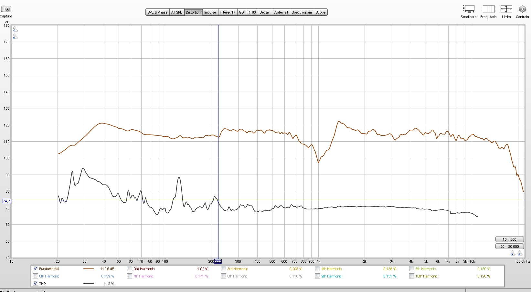Screen dimensions: 531x292
Task: Show the 7th Harmonic trace
Action: tap(130, 276)
